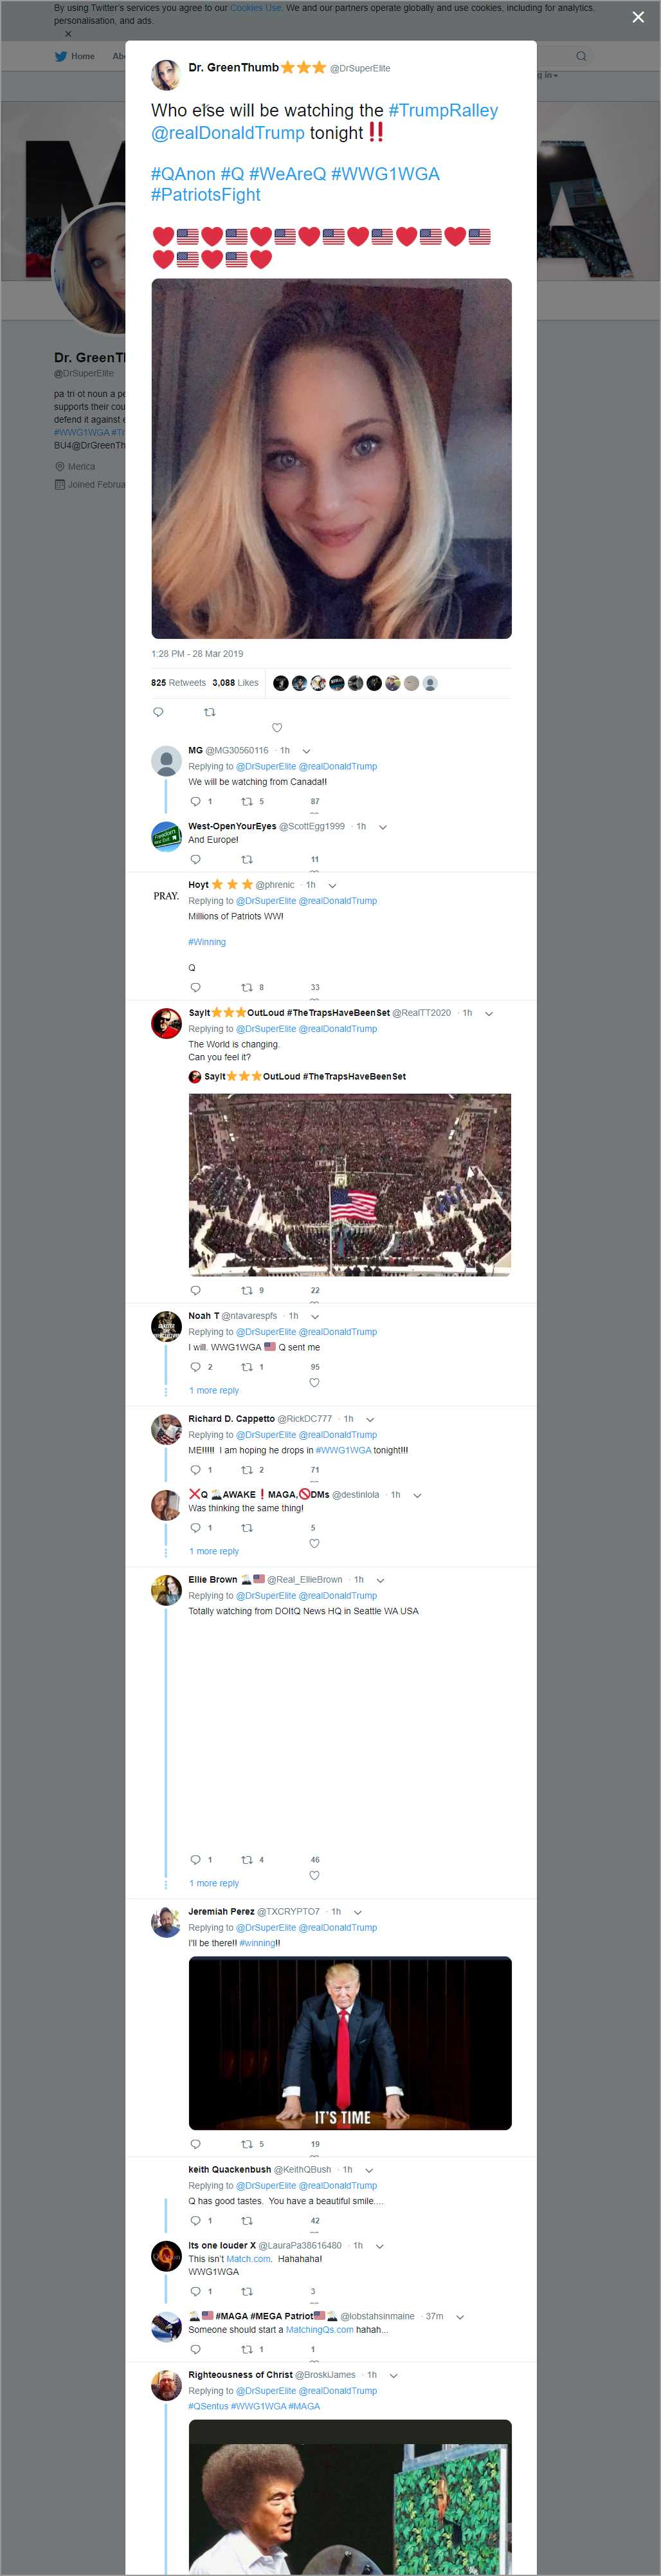Expand options chevron on Richard D. Cappetto tweet

(x=370, y=1419)
